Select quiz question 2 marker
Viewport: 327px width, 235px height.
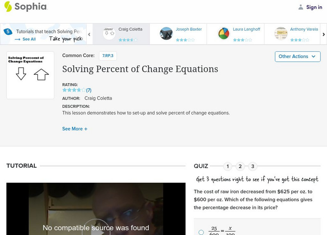pyautogui.click(x=240, y=166)
